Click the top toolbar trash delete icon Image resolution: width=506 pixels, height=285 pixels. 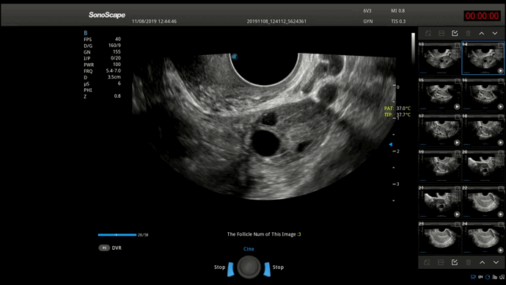pos(469,33)
